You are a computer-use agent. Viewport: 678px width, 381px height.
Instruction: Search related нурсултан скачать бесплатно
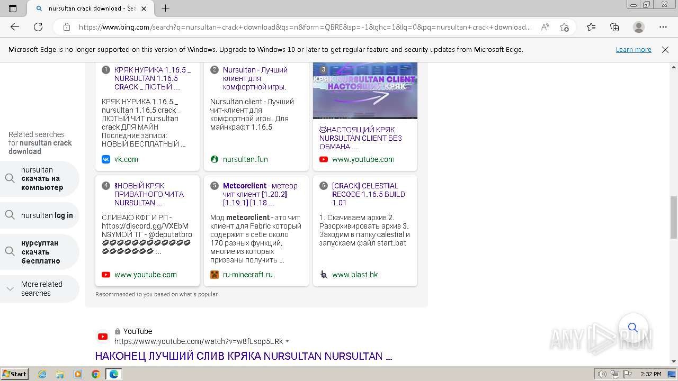click(x=39, y=252)
